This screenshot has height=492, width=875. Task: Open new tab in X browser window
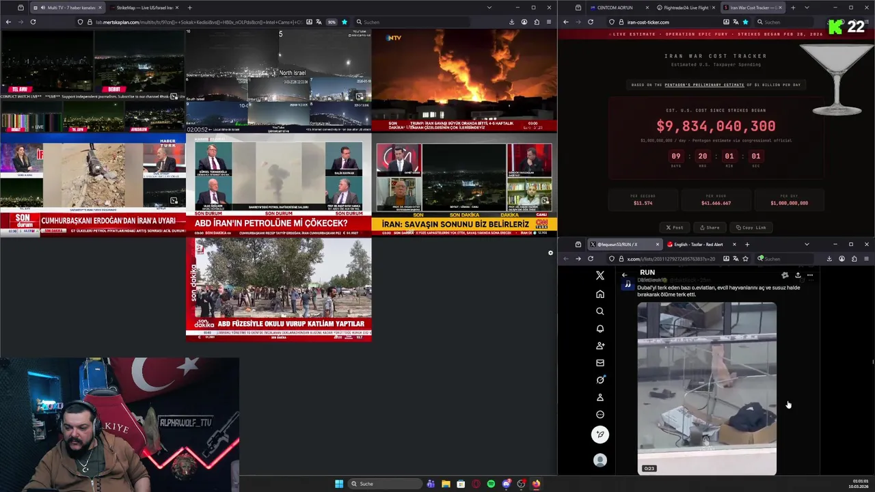tap(746, 244)
